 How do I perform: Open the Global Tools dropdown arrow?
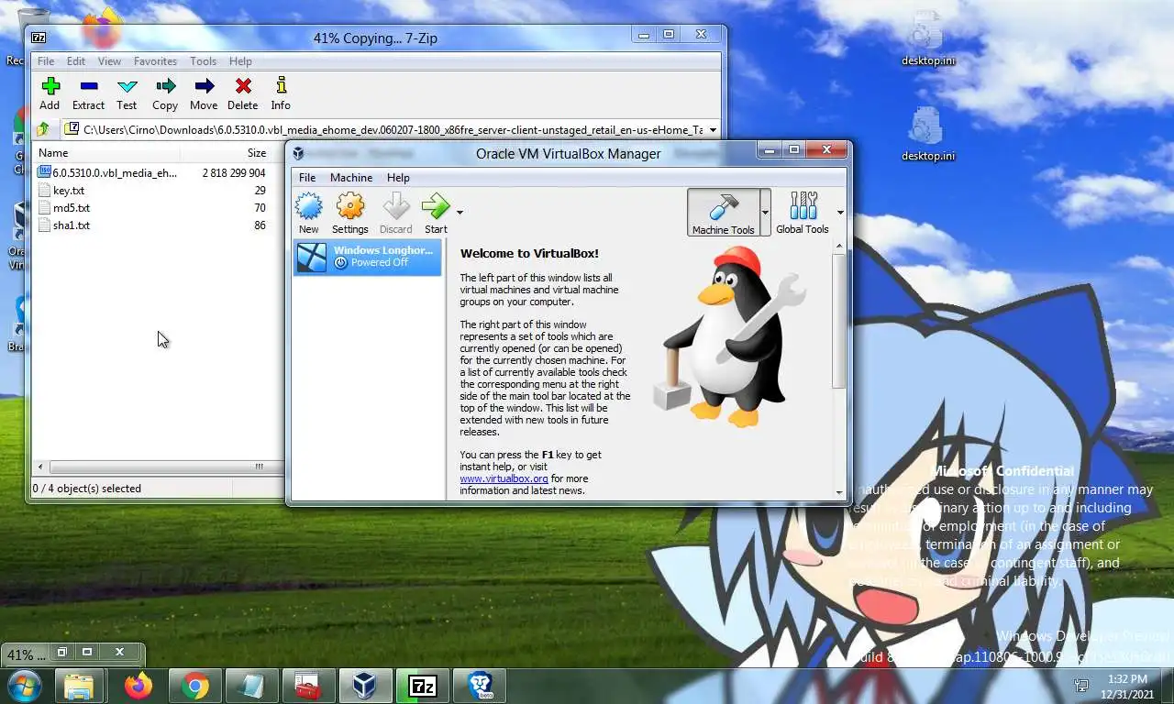(x=840, y=213)
